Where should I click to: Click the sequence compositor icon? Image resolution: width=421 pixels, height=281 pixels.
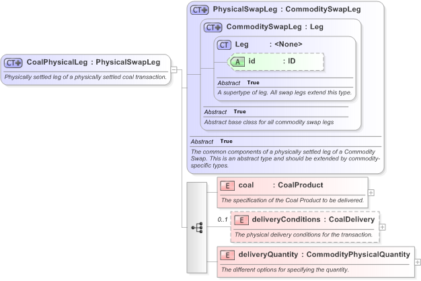point(197,228)
